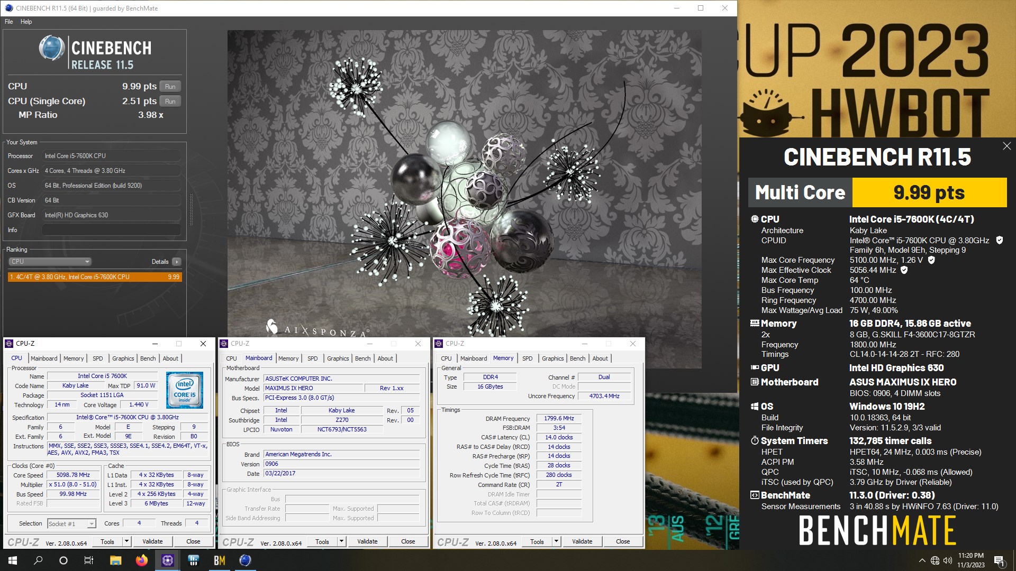Image resolution: width=1016 pixels, height=571 pixels.
Task: Click the 9.99 pts Multi Core score
Action: coord(929,192)
